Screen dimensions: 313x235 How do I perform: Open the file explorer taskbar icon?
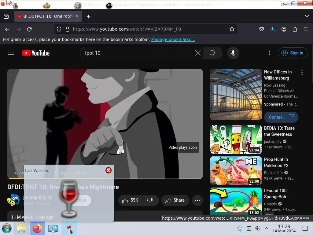pyautogui.click(x=21, y=228)
